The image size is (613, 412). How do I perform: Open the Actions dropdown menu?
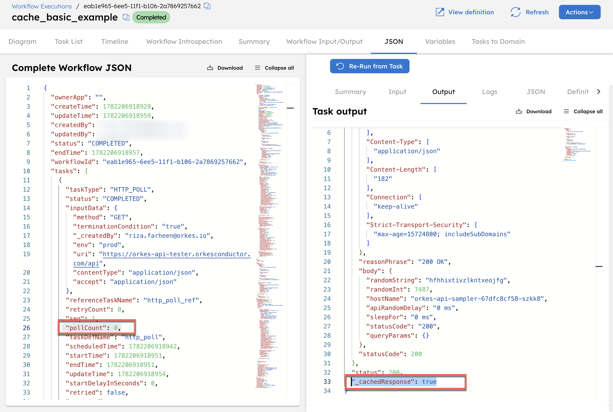pos(579,12)
